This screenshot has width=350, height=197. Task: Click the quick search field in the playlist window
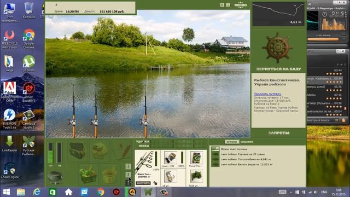[321, 120]
